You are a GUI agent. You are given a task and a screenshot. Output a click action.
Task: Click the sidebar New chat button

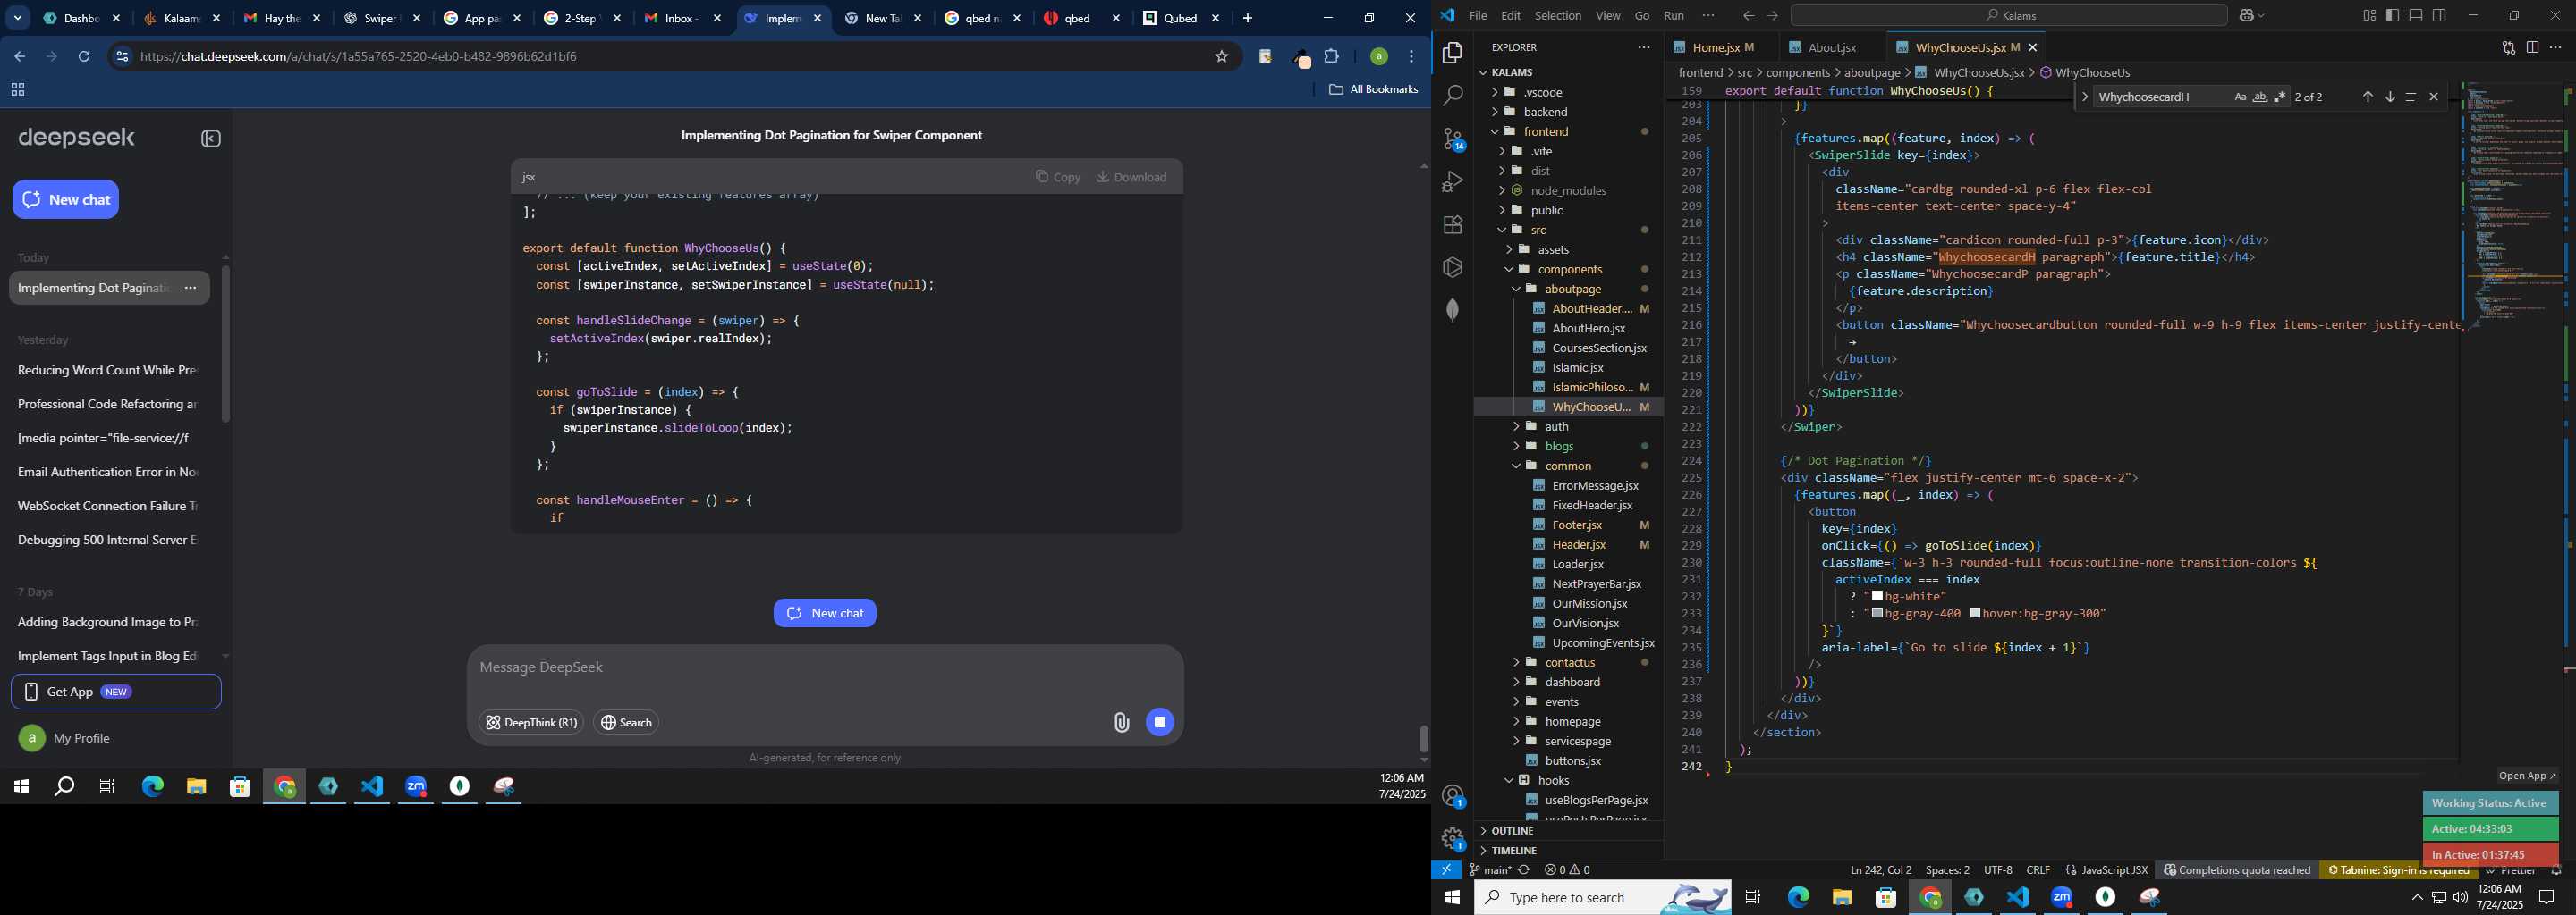(66, 200)
